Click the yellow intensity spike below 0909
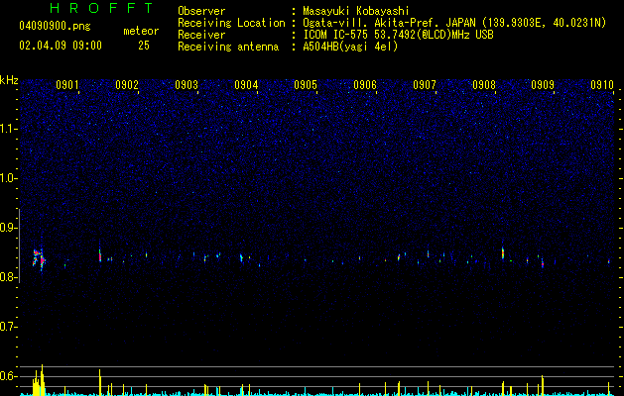Image resolution: width=624 pixels, height=396 pixels. coord(542,386)
